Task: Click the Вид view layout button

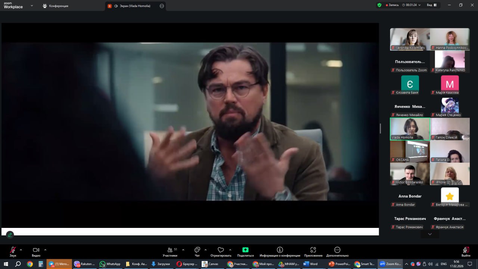Action: pyautogui.click(x=432, y=5)
